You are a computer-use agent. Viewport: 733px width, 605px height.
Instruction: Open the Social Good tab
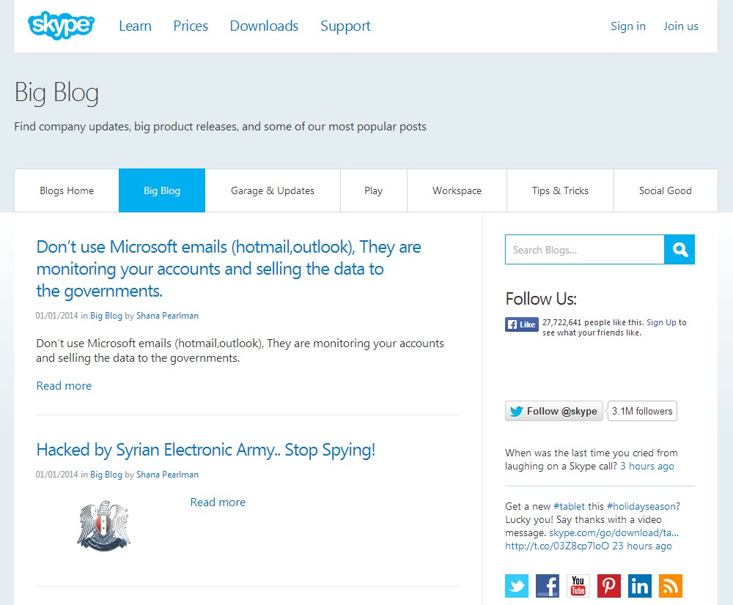pyautogui.click(x=666, y=190)
